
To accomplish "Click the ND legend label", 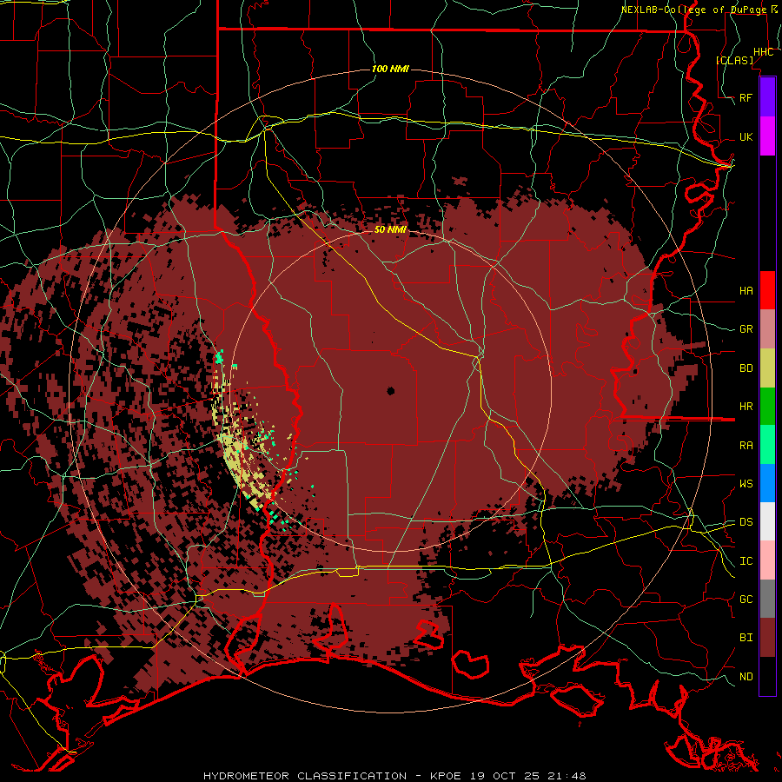I will (746, 677).
